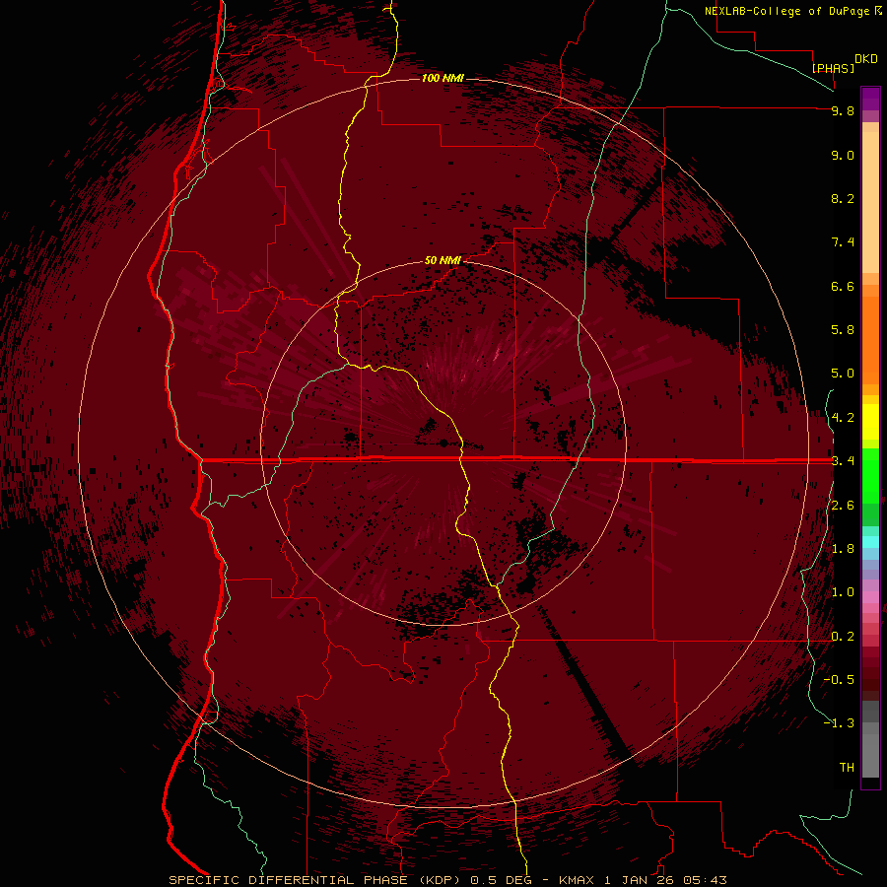The height and width of the screenshot is (887, 887).
Task: Click the [PHAS] units label
Action: click(833, 68)
